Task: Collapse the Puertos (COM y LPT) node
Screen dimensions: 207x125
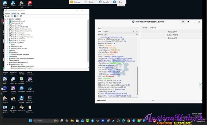Action: 8,64
